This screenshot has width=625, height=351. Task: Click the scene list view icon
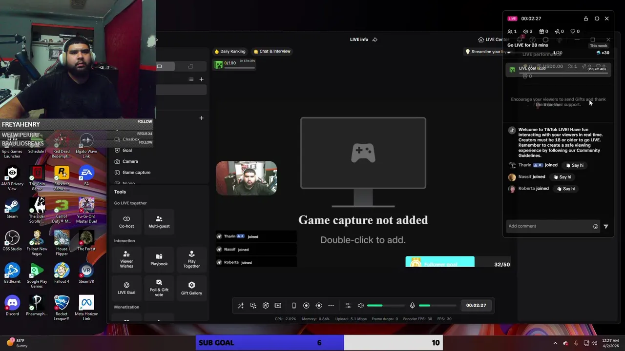pos(191,79)
